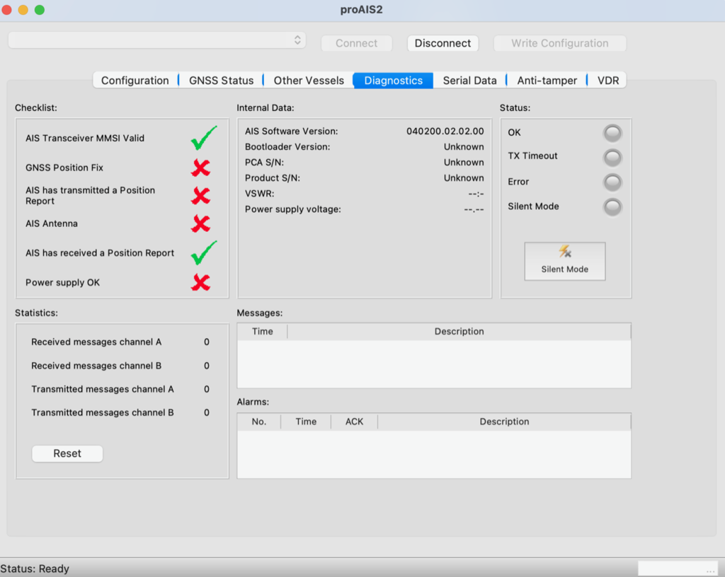Click the Product S/N Unknown value
Image resolution: width=725 pixels, height=577 pixels.
click(464, 178)
